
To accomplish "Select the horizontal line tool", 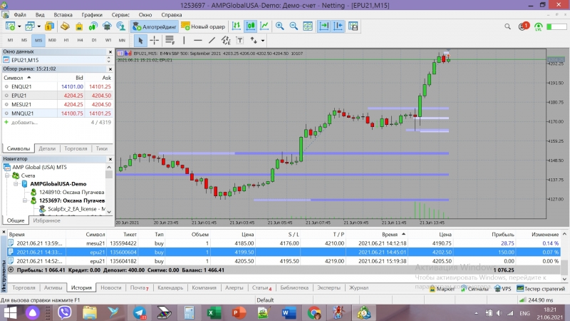I will pyautogui.click(x=198, y=41).
